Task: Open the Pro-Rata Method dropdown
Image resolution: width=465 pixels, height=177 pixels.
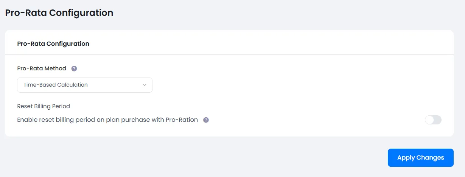Action: (84, 85)
